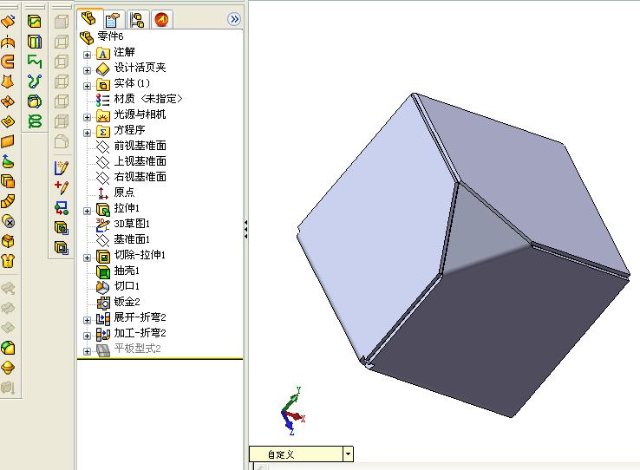Select the 抽壳1 shell feature

tap(118, 271)
